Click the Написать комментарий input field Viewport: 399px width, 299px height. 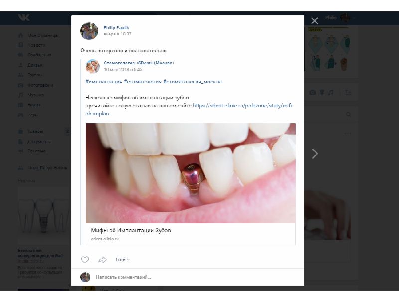click(x=197, y=277)
